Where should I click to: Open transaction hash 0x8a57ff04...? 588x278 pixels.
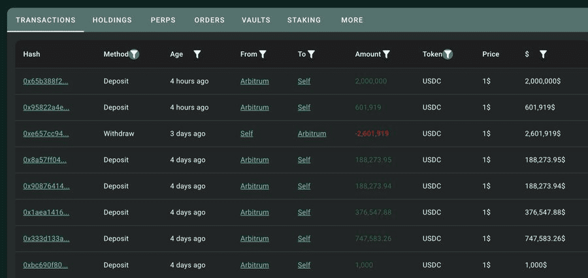[x=45, y=160]
